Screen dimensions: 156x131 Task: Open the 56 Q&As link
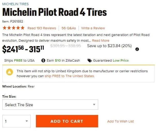69,28
